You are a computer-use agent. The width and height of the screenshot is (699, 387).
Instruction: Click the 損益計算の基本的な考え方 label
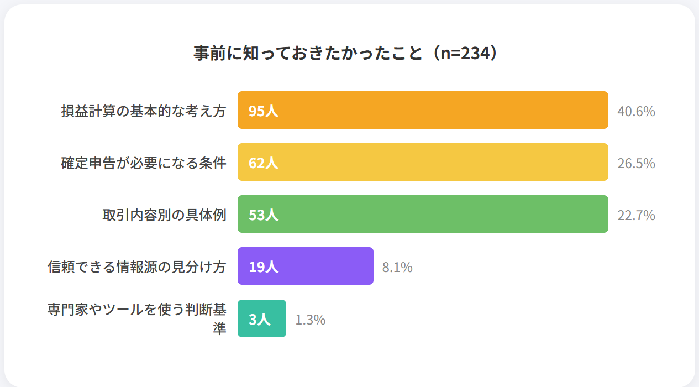[144, 111]
